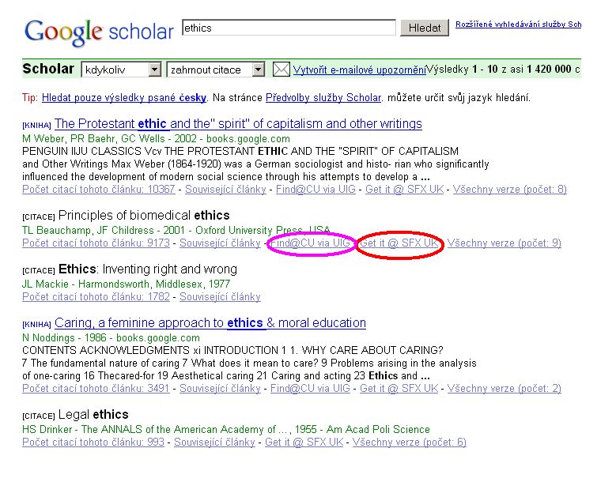Open 'Všechny verze (počet: 9)' link
Image resolution: width=616 pixels, height=482 pixels.
[x=504, y=243]
